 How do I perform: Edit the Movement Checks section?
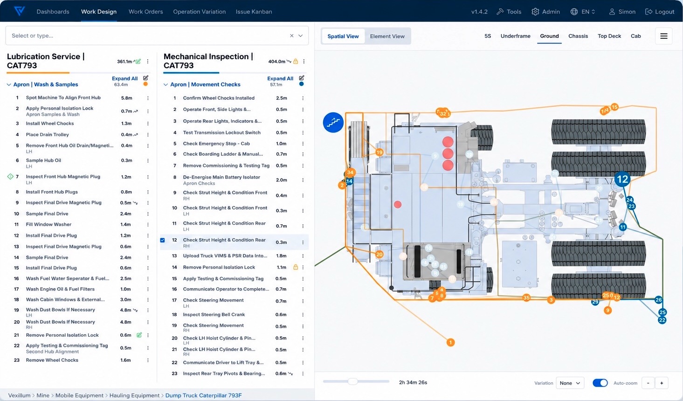[x=302, y=78]
